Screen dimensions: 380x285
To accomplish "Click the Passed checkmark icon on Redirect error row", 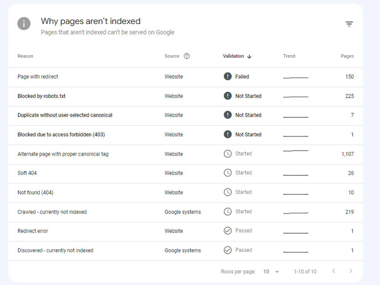I will pos(228,231).
